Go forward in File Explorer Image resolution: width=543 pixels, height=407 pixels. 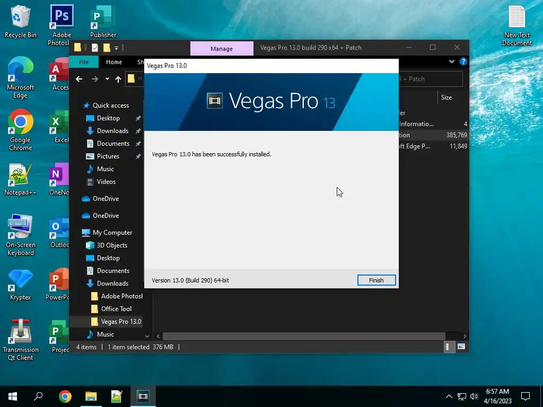pos(94,79)
